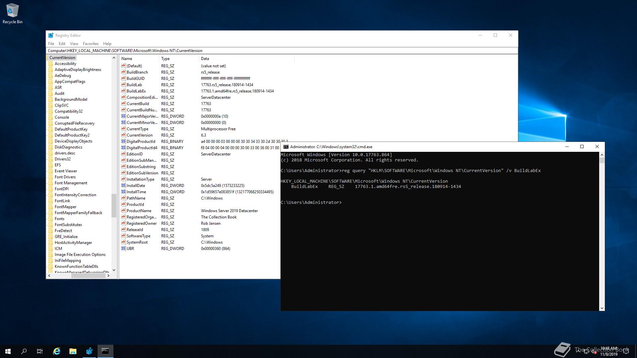The height and width of the screenshot is (358, 637).
Task: Select the InstallDate DWORD icon
Action: tap(123, 185)
